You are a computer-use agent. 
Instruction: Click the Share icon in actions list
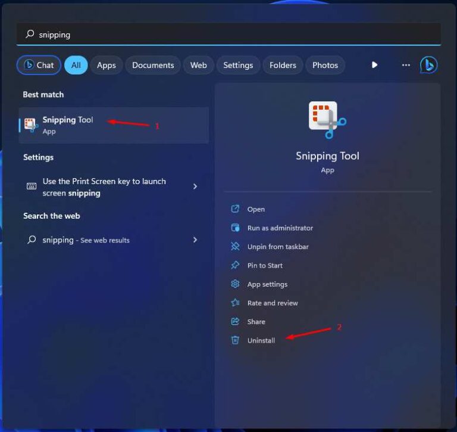235,321
